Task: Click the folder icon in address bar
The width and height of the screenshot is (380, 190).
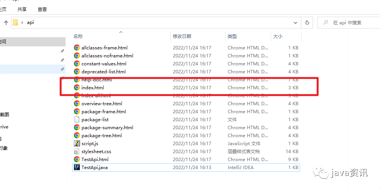Action: (16, 22)
